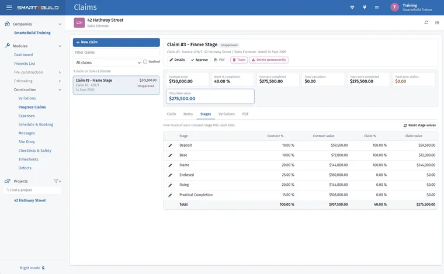Click the Night mode moon icon

click(x=44, y=268)
